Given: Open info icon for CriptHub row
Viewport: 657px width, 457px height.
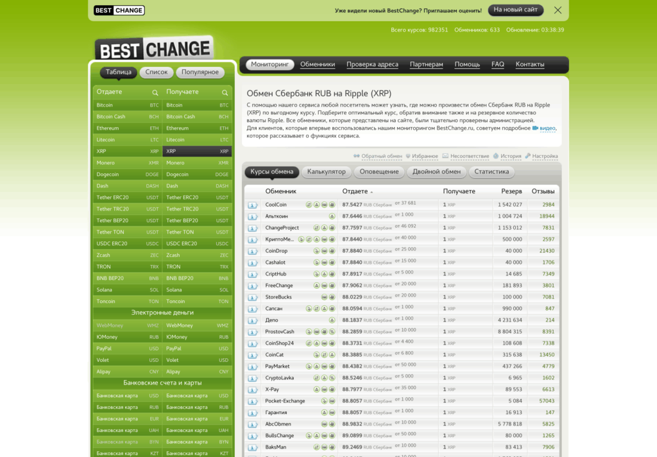Looking at the screenshot, I should pyautogui.click(x=253, y=274).
